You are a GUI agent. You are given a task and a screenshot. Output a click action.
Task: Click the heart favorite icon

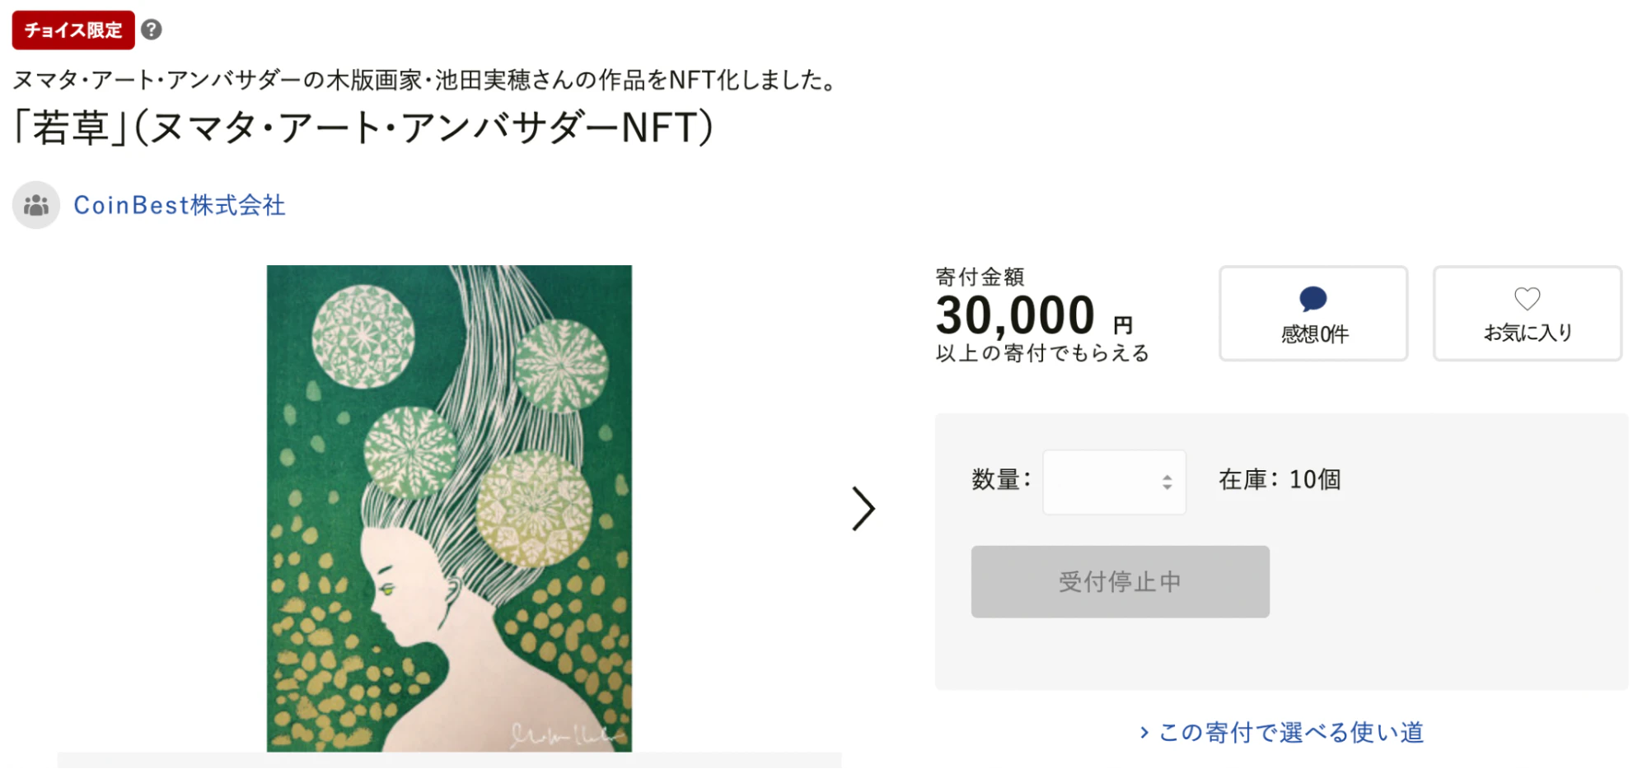[x=1527, y=298]
